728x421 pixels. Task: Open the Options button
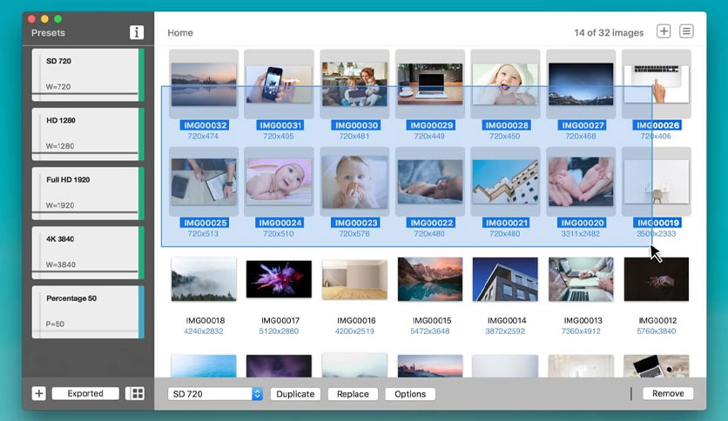[x=410, y=394]
